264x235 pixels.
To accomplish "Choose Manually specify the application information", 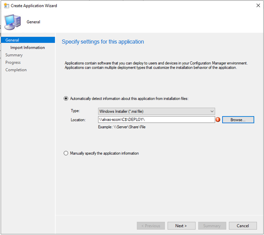I will 66,153.
